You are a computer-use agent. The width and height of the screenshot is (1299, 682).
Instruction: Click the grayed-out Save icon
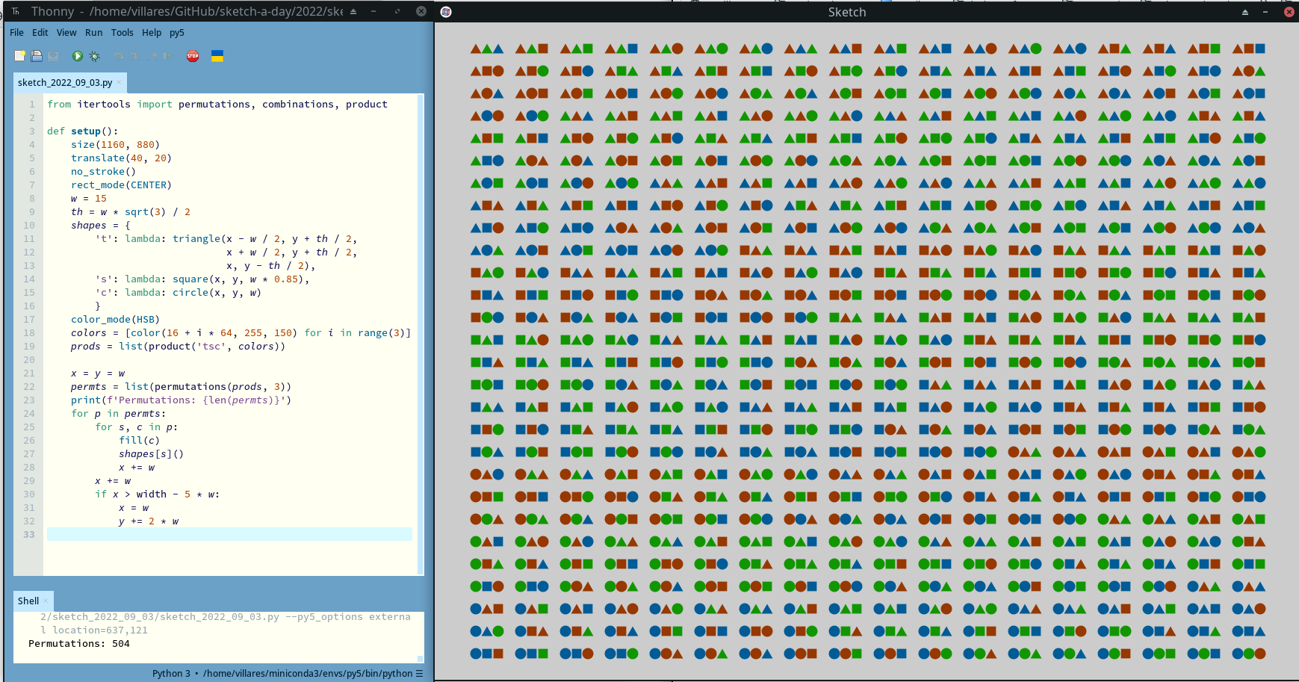(53, 56)
